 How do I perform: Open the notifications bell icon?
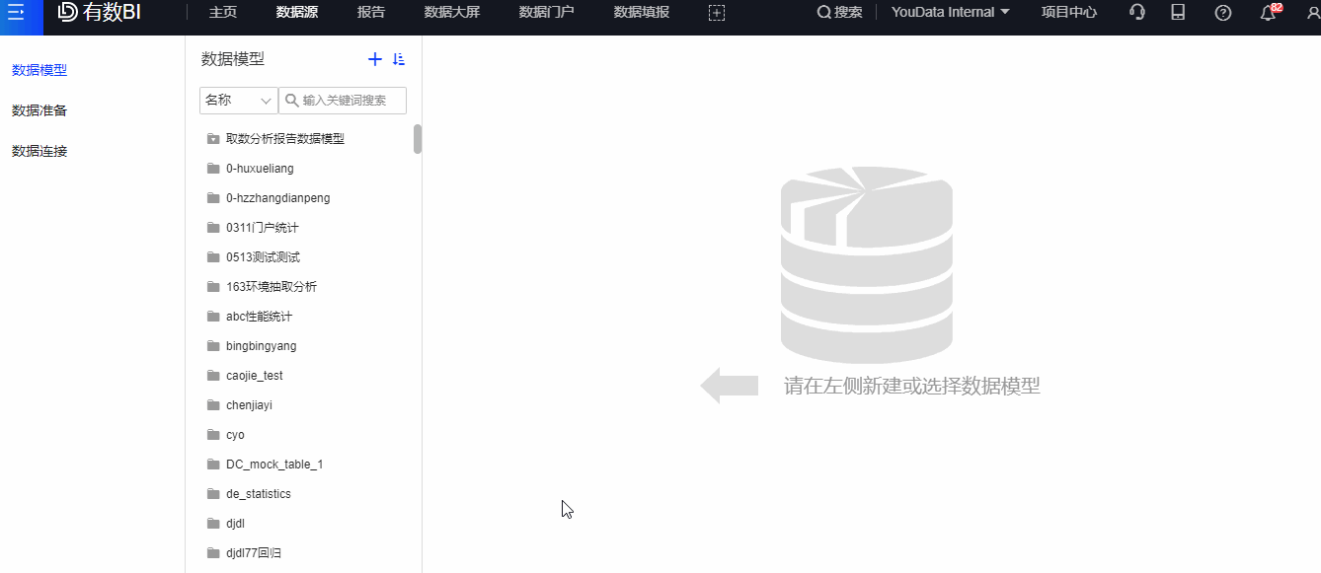[1269, 13]
